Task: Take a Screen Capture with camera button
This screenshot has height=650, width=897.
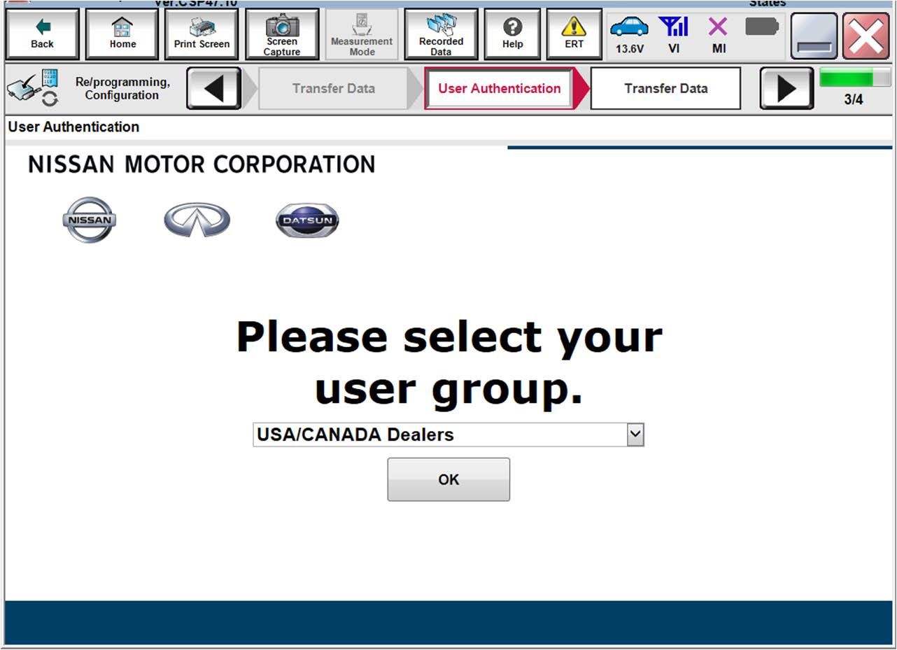Action: click(282, 34)
